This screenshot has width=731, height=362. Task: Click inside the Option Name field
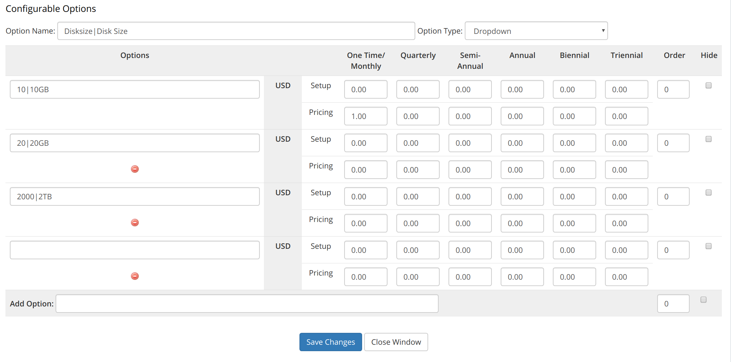tap(236, 31)
